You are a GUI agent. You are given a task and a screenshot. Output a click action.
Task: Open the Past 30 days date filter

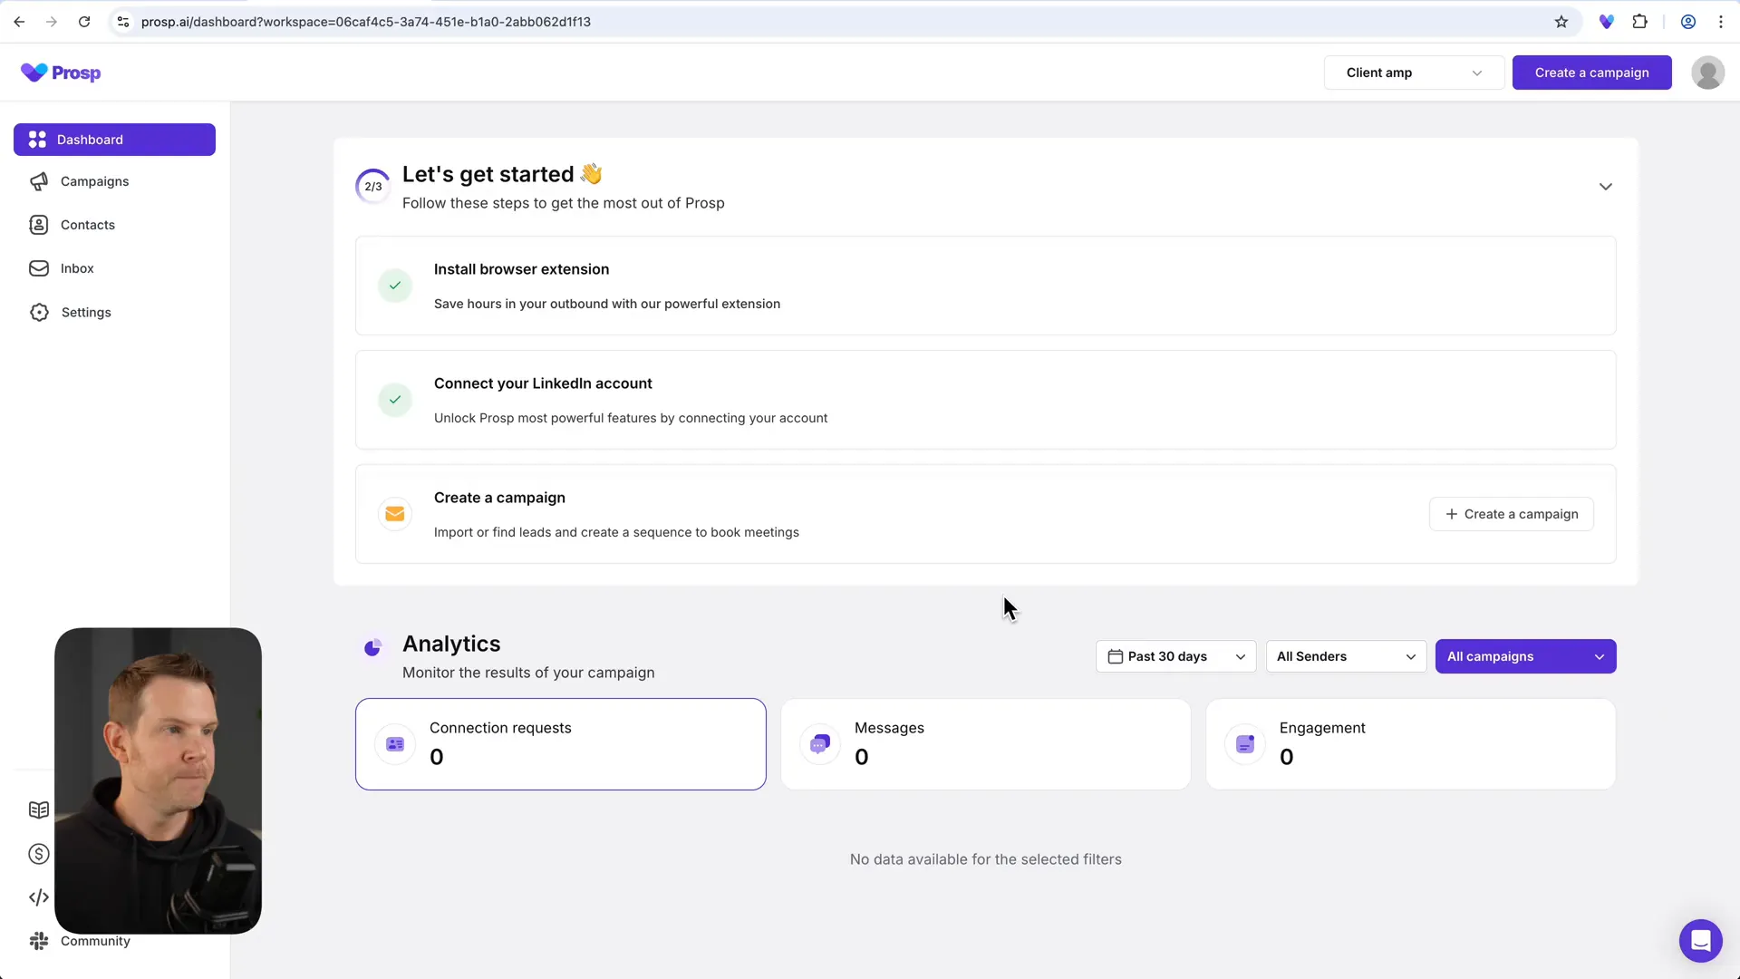pos(1175,656)
